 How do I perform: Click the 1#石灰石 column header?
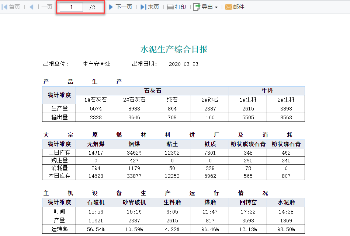95,100
